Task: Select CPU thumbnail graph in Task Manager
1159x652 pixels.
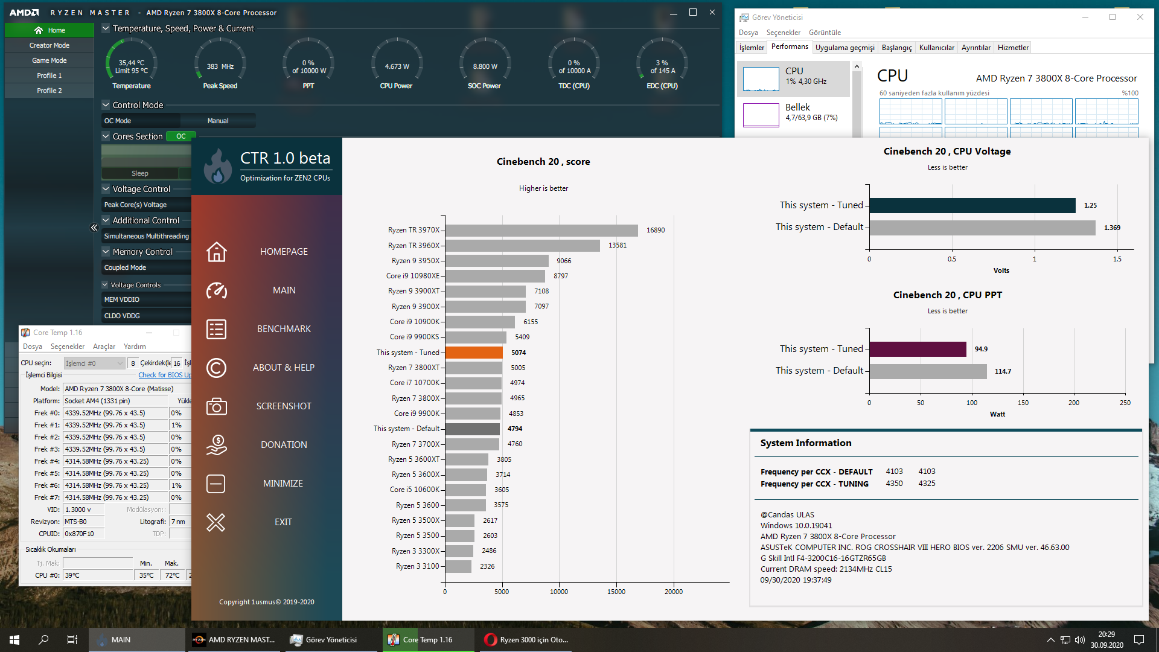Action: pyautogui.click(x=761, y=79)
